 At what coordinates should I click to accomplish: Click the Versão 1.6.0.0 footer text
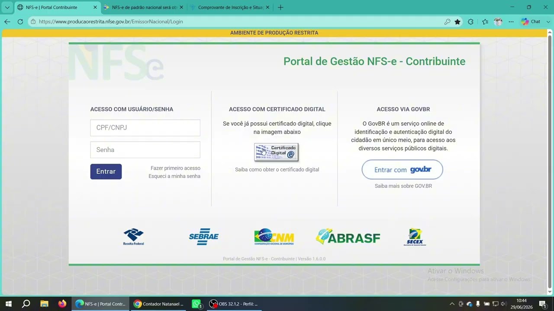[312, 259]
